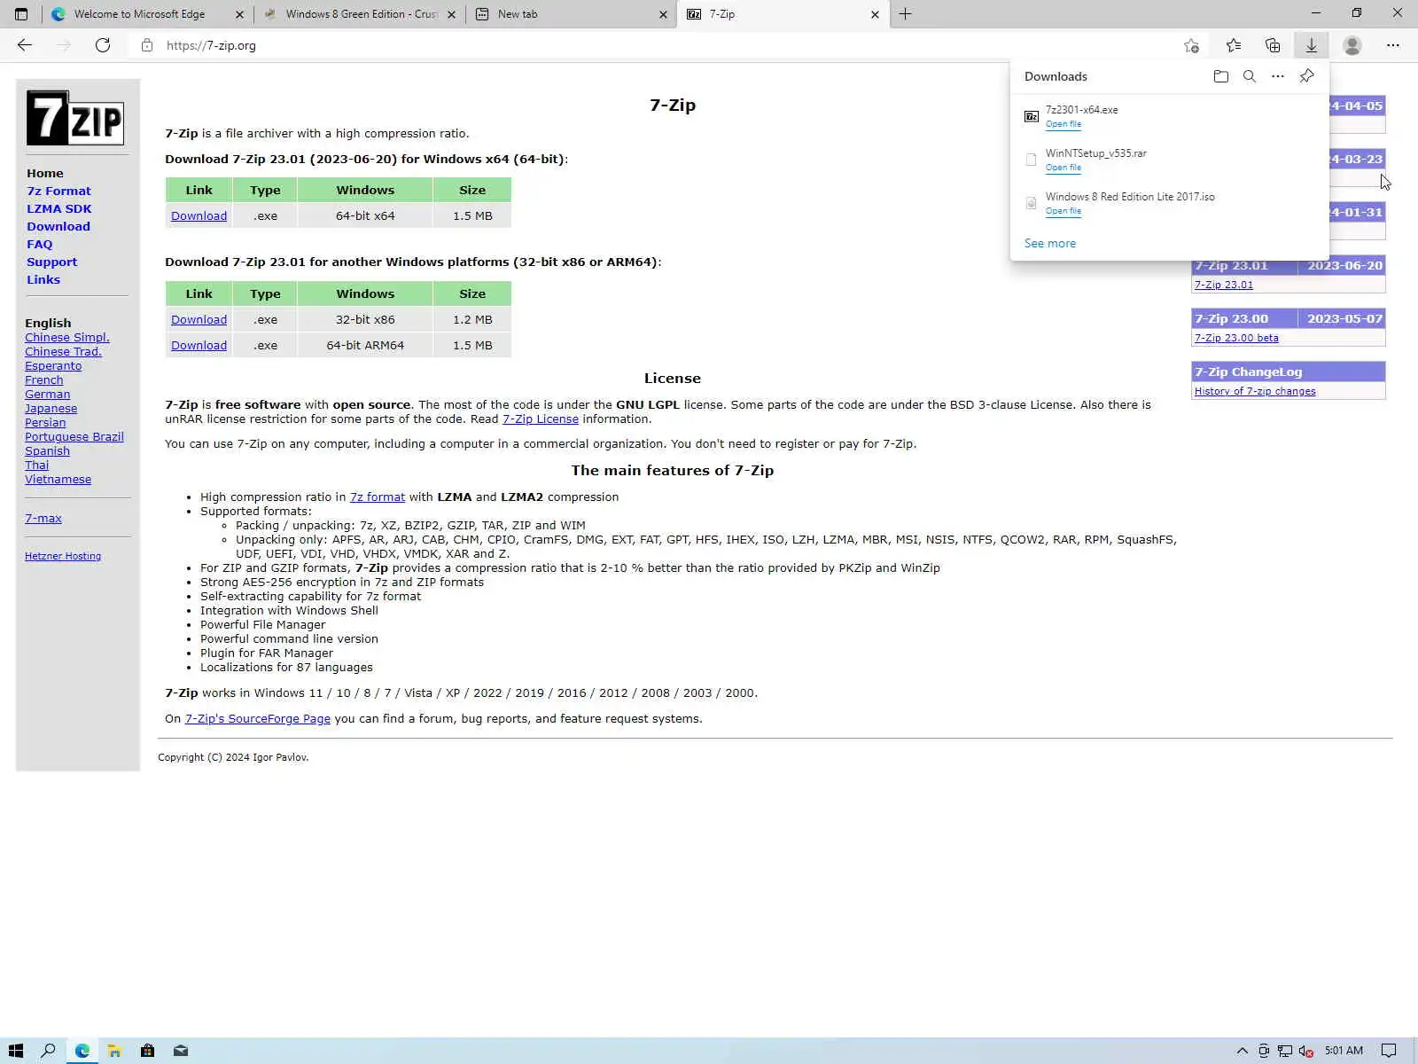1418x1064 pixels.
Task: Open Mail app from taskbar
Action: point(181,1051)
